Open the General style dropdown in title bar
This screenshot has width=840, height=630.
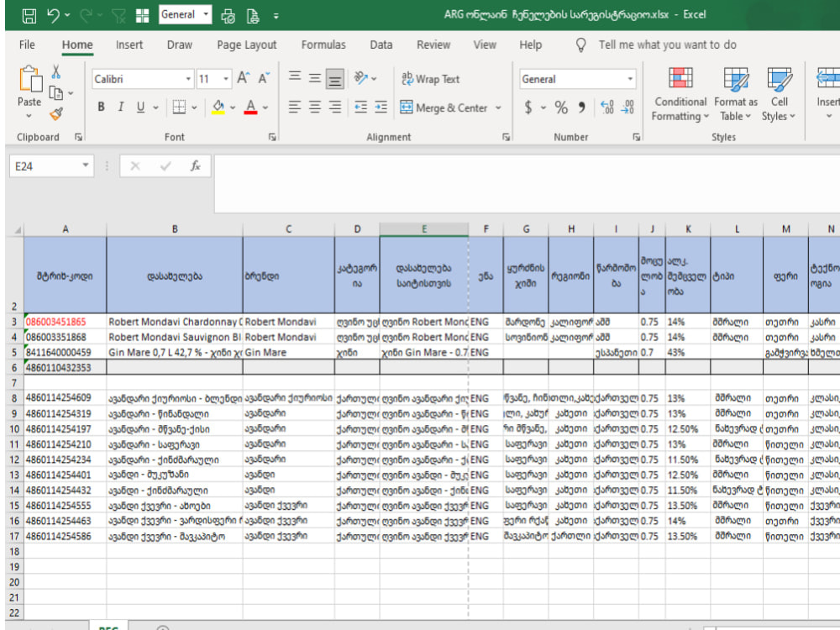[x=206, y=14]
